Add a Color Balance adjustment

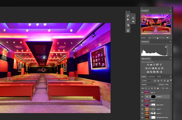click(149, 68)
